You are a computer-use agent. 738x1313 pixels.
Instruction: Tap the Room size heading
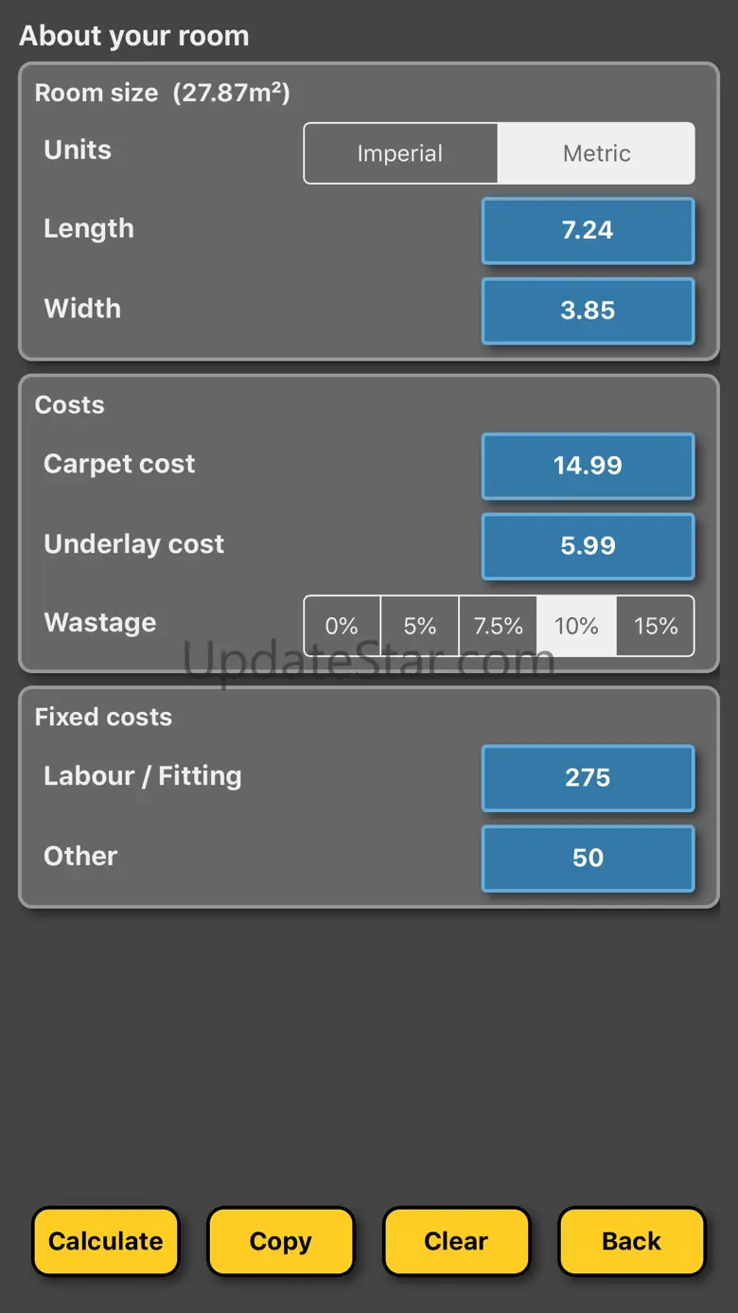coord(162,93)
